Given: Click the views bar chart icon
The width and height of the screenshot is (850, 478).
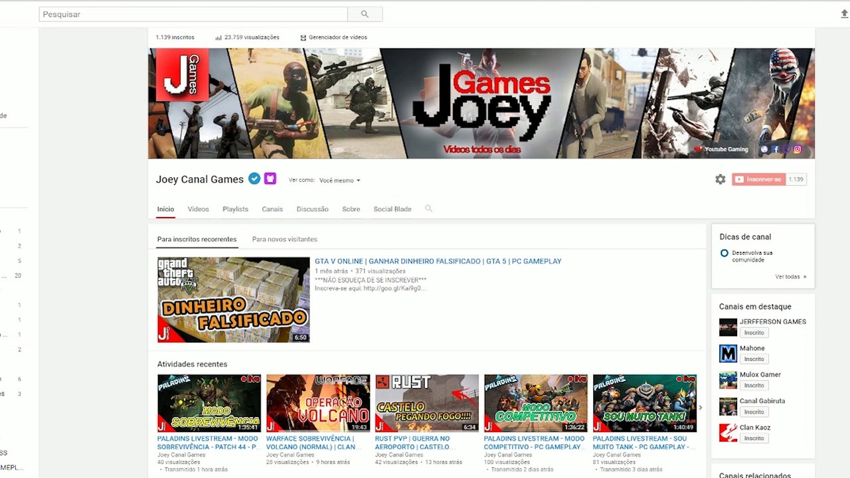Looking at the screenshot, I should (x=218, y=38).
